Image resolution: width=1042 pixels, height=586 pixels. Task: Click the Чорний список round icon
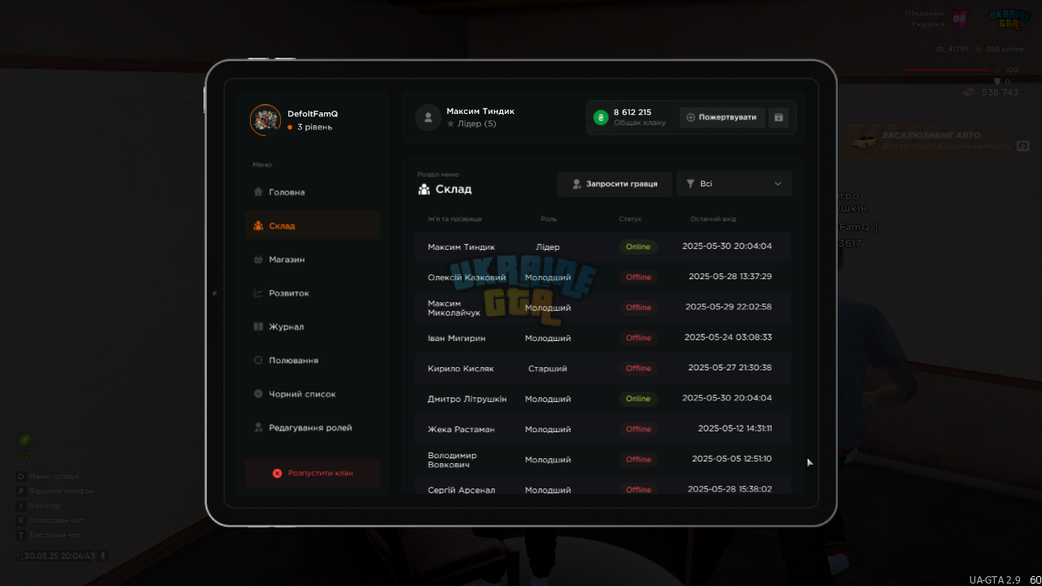258,394
